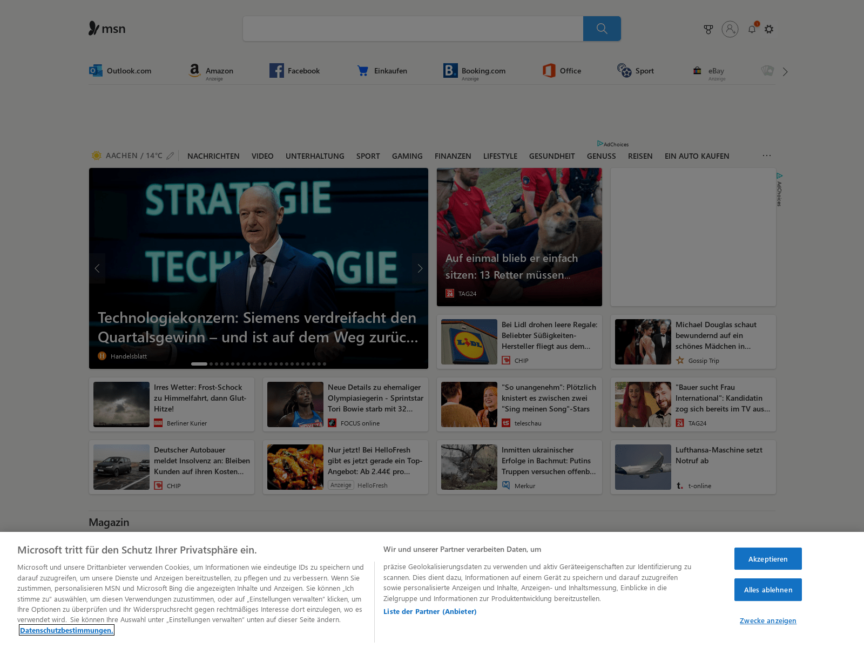Viewport: 864px width, 648px height.
Task: Select the SPORT tab
Action: point(368,156)
